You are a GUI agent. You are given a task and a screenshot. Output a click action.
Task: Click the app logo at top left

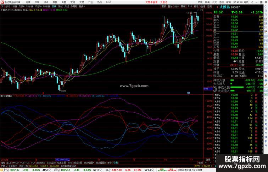pyautogui.click(x=2, y=2)
